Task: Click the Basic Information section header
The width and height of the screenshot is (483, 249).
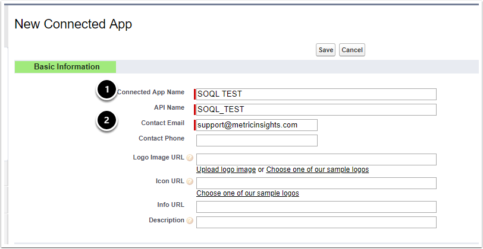Action: tap(67, 67)
